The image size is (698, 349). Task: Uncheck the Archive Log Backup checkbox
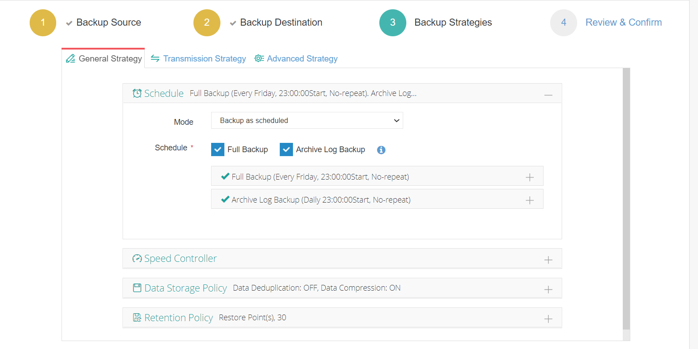[286, 150]
